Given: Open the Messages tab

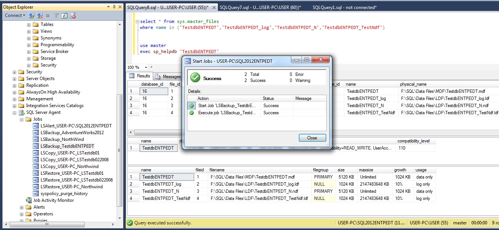Looking at the screenshot, I should [168, 77].
